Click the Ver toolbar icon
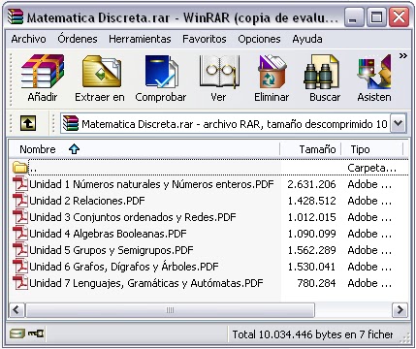This screenshot has width=416, height=349. coord(219,72)
